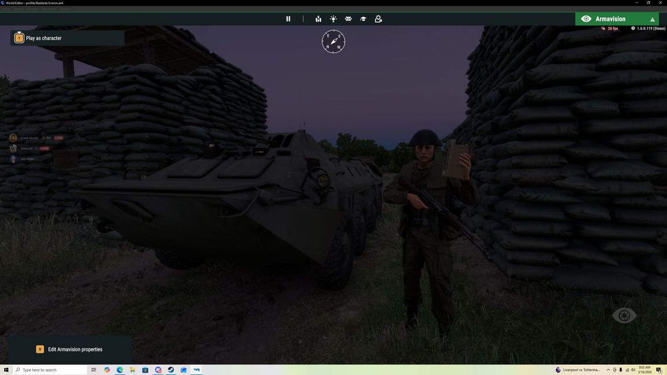The height and width of the screenshot is (375, 667).
Task: Open the Liverpool vs Tottenham news widget
Action: (579, 370)
